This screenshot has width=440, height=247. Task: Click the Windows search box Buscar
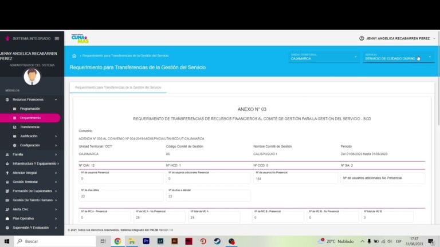(55, 241)
